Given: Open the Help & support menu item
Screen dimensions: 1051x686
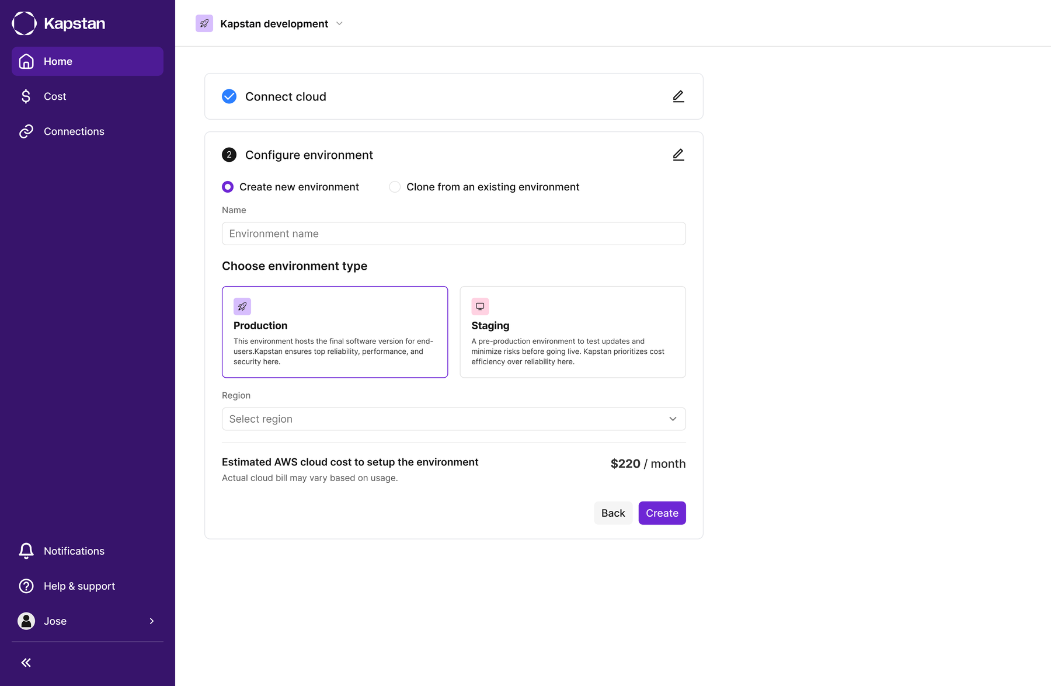Looking at the screenshot, I should pos(88,586).
